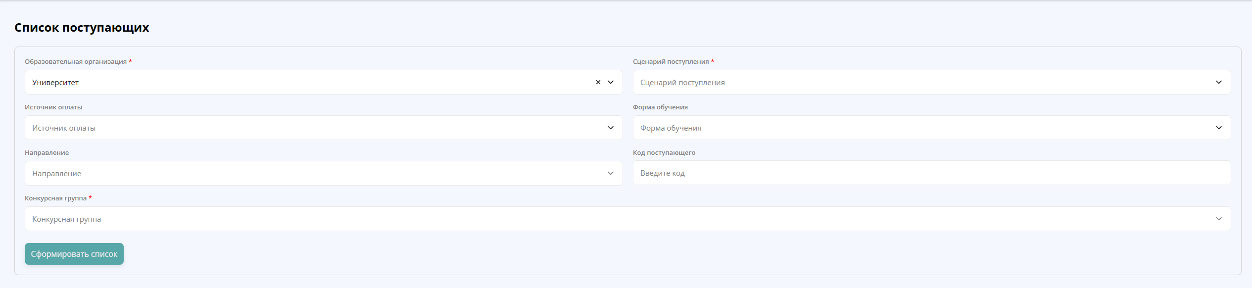Click the Список поступающих heading
The width and height of the screenshot is (1252, 288).
tap(82, 28)
